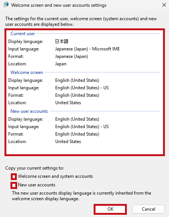Click the Copy your current settings to label

(35, 168)
